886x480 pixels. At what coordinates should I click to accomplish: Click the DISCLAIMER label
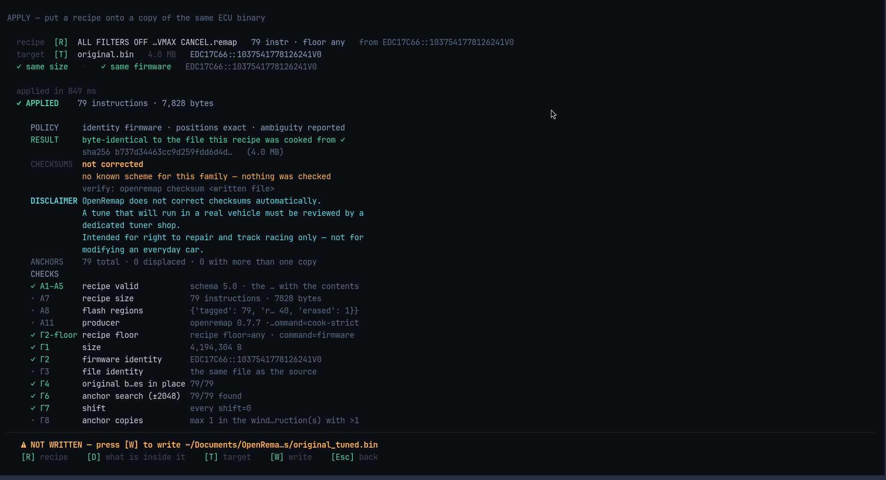click(x=54, y=201)
